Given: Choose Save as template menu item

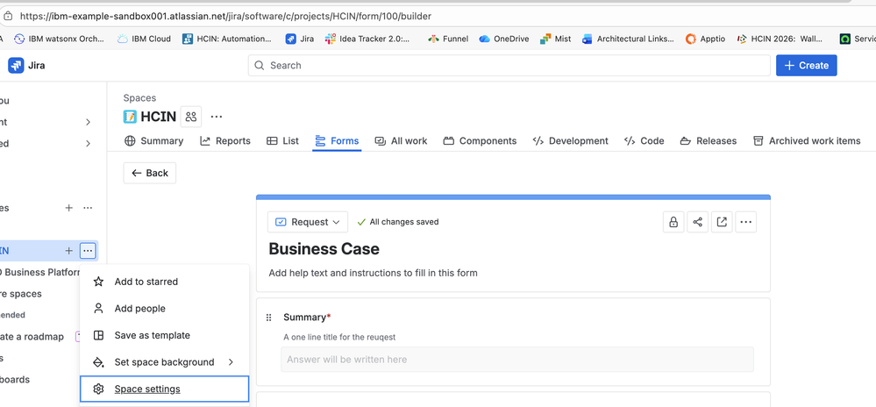Looking at the screenshot, I should (164, 335).
